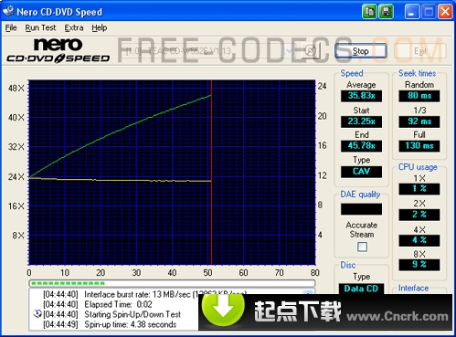Click the 1/3 seek time 92 ms
This screenshot has width=456, height=337.
click(x=419, y=121)
